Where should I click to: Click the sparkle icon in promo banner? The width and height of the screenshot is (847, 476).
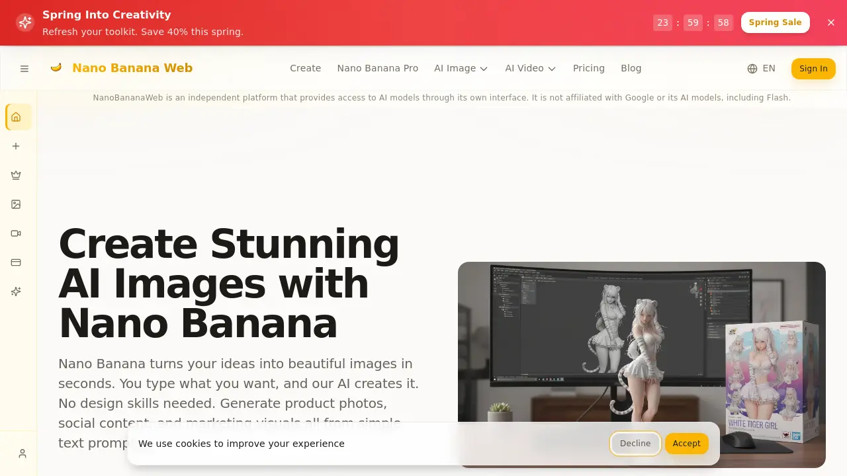pyautogui.click(x=25, y=22)
